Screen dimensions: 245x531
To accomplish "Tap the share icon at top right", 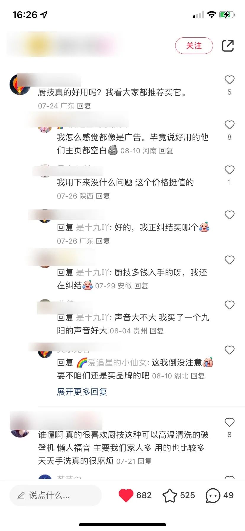I will pos(228,46).
